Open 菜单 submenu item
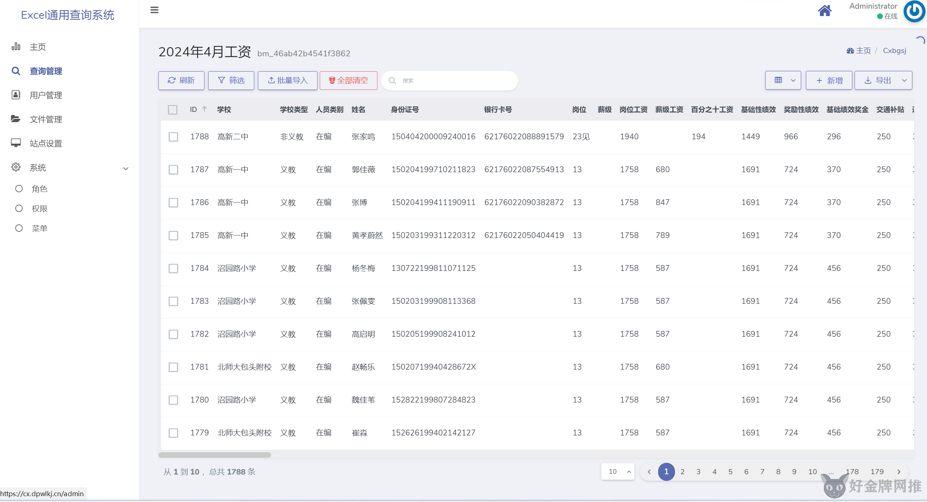Screen dimensions: 927x502 point(40,228)
